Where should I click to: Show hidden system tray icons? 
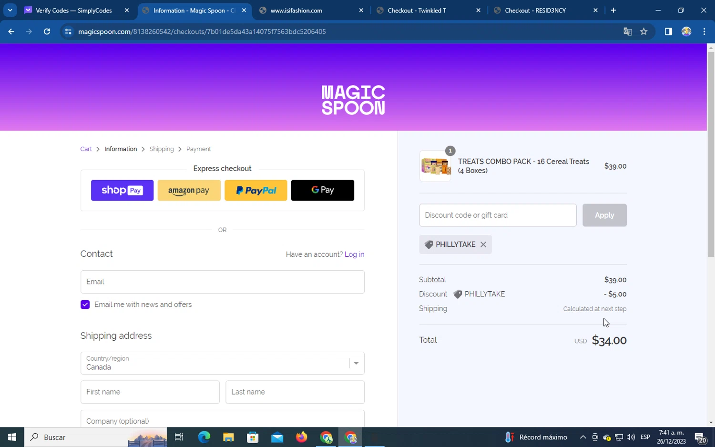coord(582,437)
